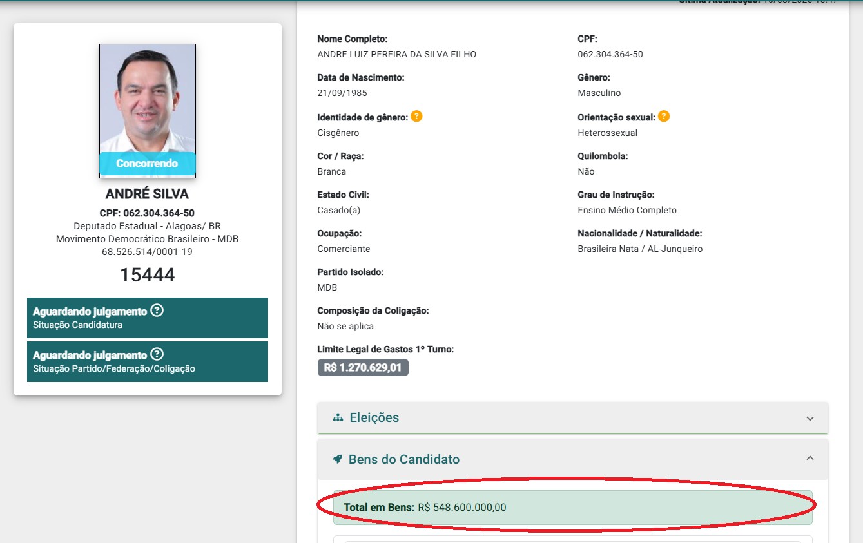863x543 pixels.
Task: Select the Total em Bens value R$ 548.600.000,00
Action: [x=462, y=508]
